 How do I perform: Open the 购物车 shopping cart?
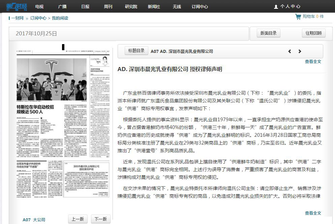pyautogui.click(x=309, y=16)
